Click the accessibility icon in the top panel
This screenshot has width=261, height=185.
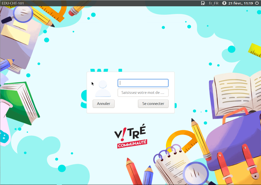pos(224,3)
